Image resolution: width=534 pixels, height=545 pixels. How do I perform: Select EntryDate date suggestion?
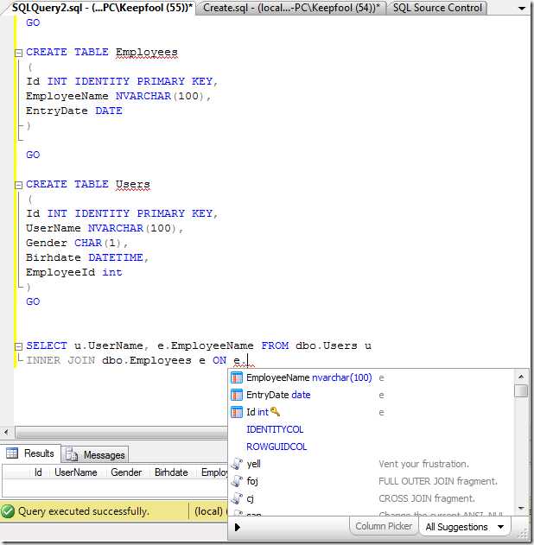click(x=371, y=395)
